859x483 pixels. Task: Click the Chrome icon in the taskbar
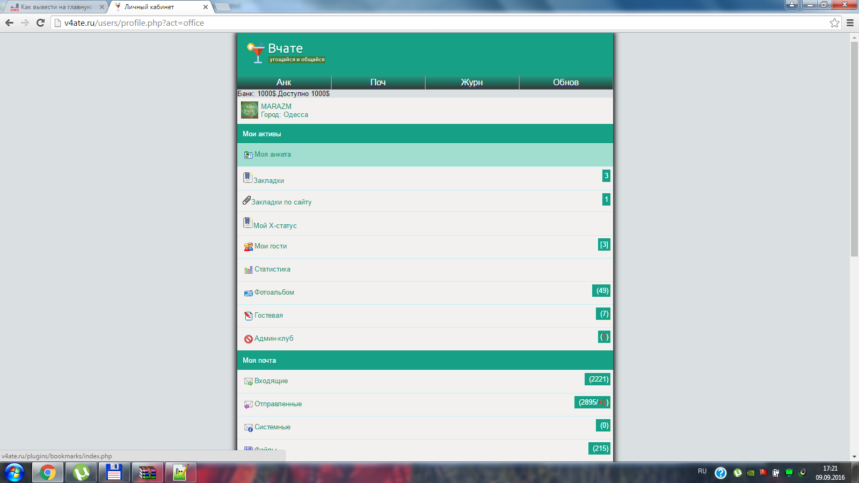pos(48,473)
